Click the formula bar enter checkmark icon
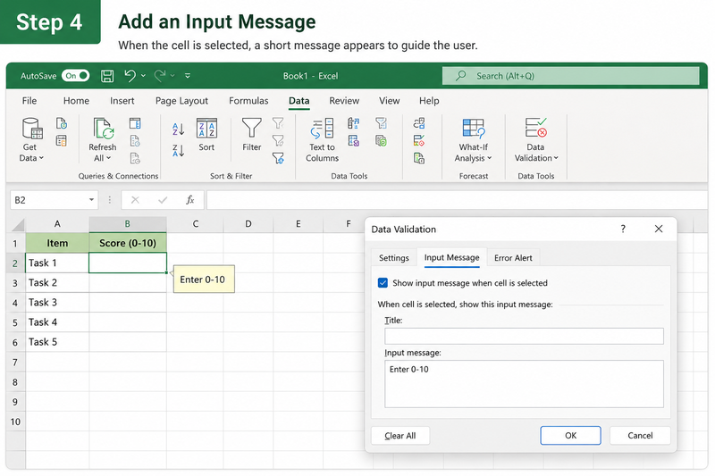Screen dimensions: 715x476 click(x=163, y=200)
